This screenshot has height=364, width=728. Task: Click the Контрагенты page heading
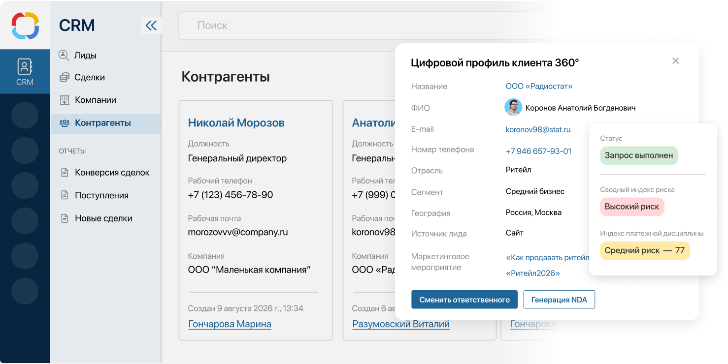pos(226,77)
